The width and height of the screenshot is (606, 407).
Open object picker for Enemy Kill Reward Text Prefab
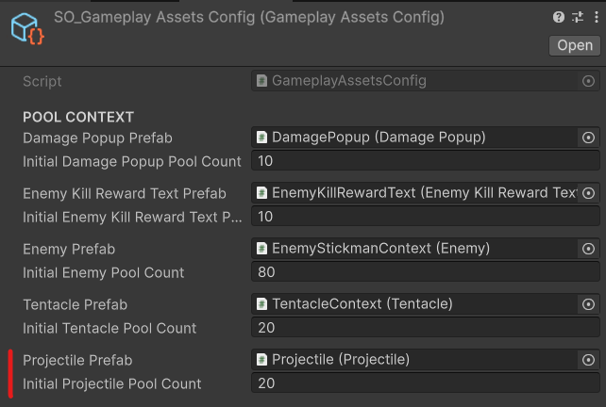point(589,193)
